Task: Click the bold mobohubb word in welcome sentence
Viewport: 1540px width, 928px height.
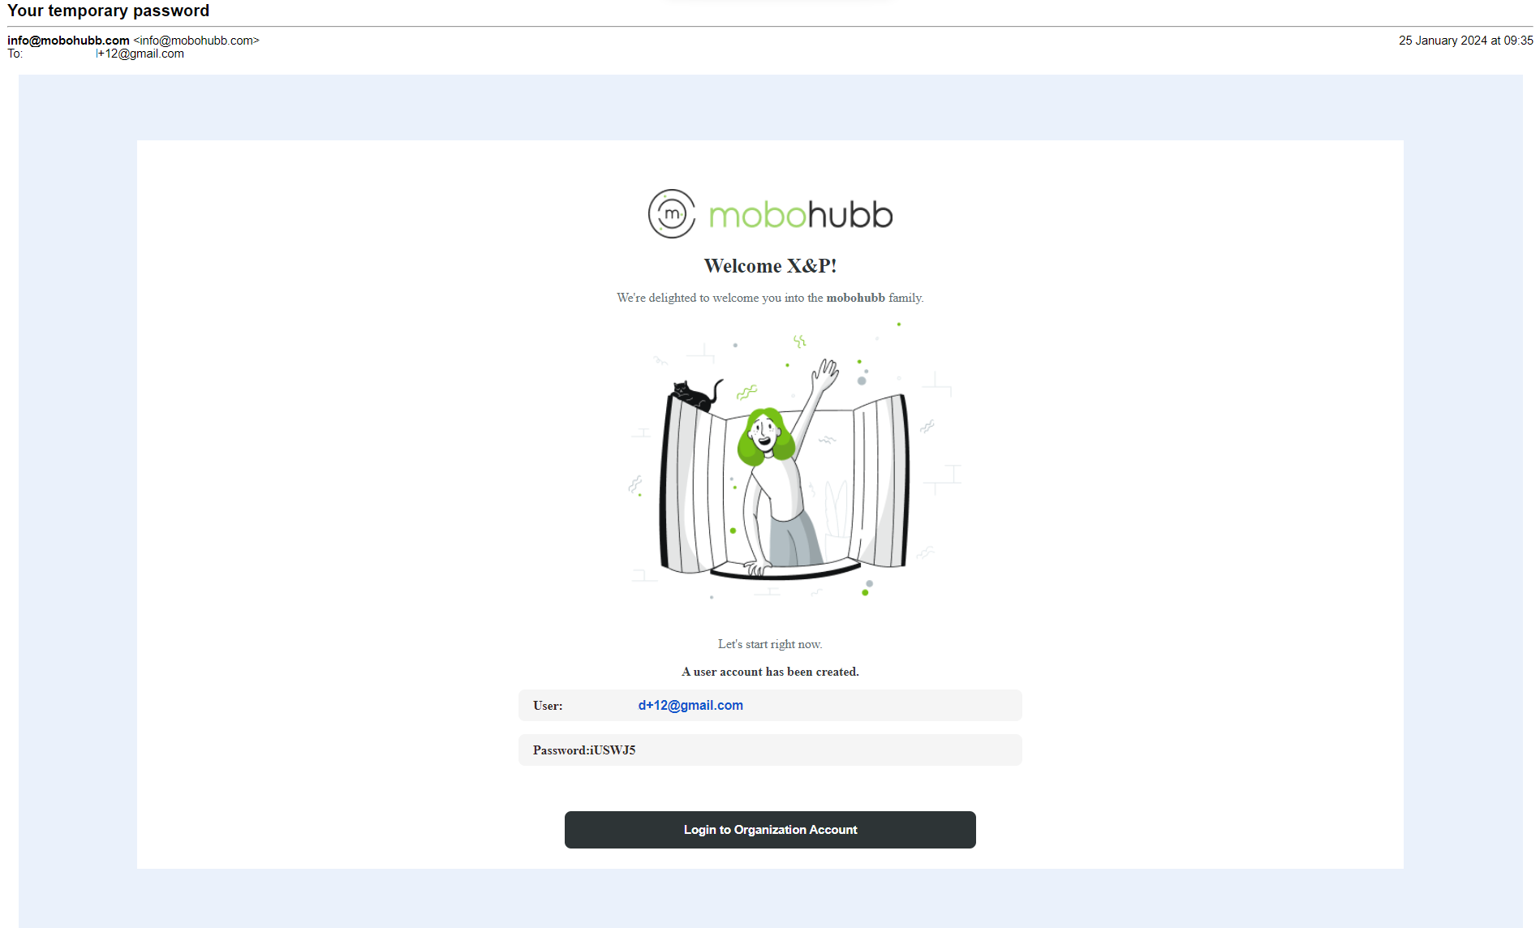Action: (x=855, y=298)
